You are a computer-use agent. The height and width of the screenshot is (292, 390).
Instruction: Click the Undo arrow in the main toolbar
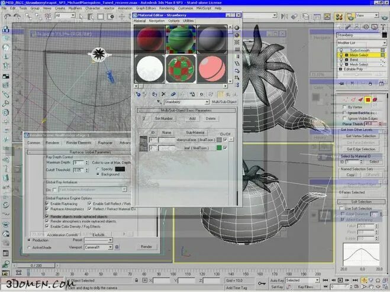tap(7, 17)
